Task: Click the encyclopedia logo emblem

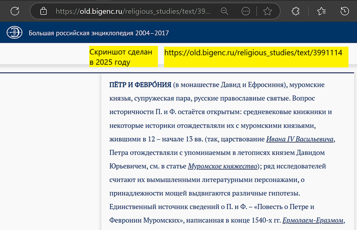Action: 14,33
